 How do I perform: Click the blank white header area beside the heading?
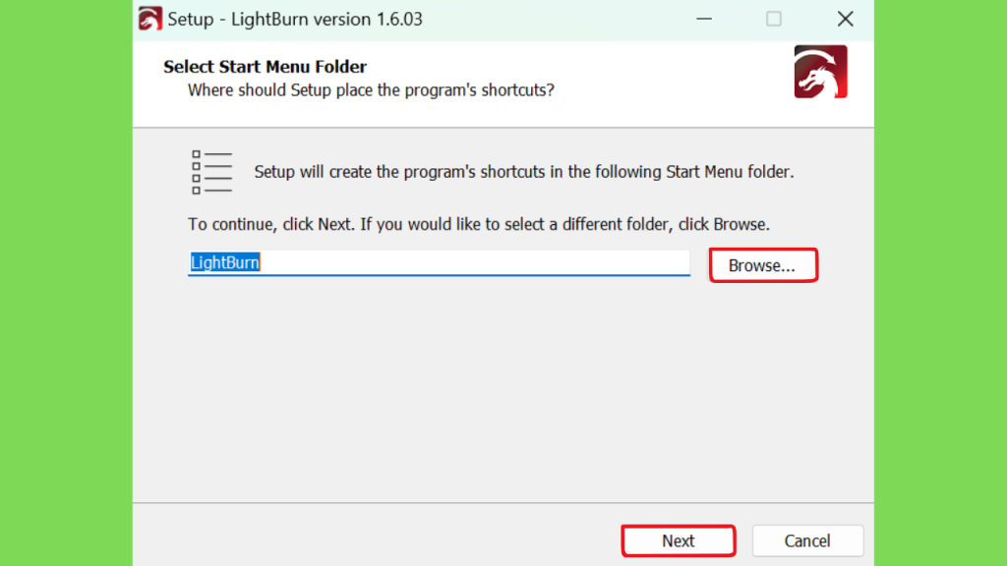pyautogui.click(x=578, y=67)
